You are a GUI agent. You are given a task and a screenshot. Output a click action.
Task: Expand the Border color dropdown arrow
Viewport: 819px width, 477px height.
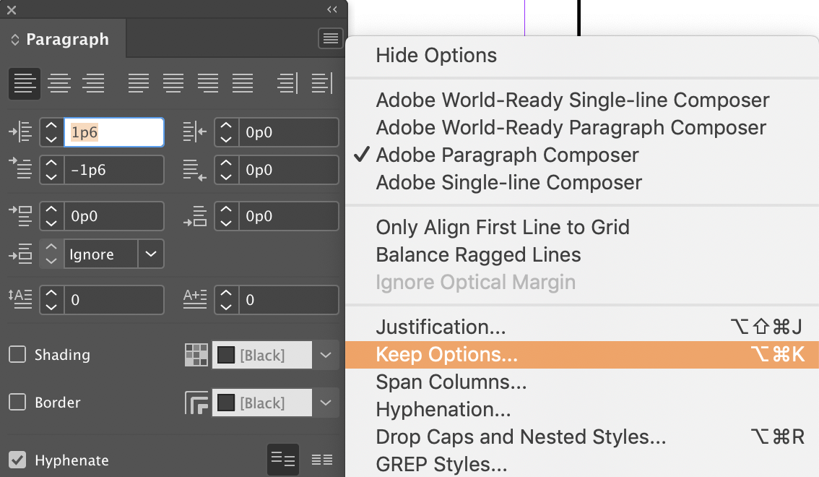pyautogui.click(x=325, y=403)
